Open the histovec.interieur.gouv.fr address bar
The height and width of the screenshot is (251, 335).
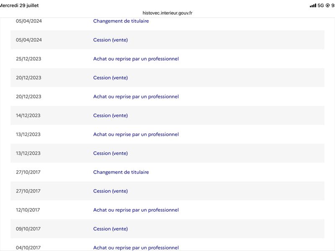(x=167, y=13)
